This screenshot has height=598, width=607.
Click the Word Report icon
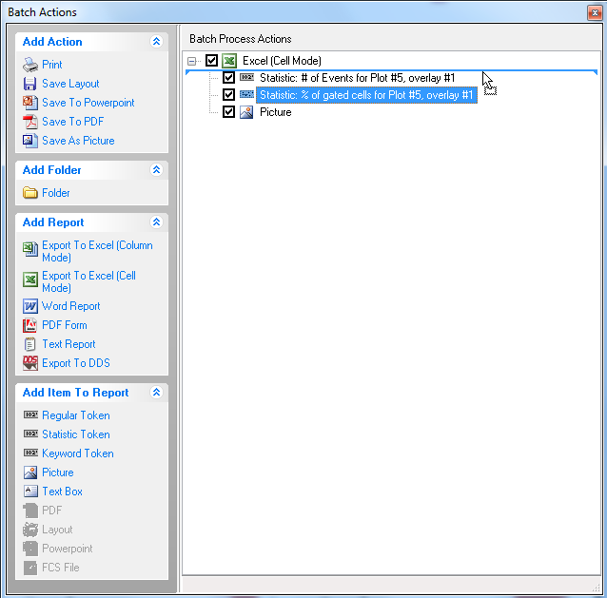[30, 306]
